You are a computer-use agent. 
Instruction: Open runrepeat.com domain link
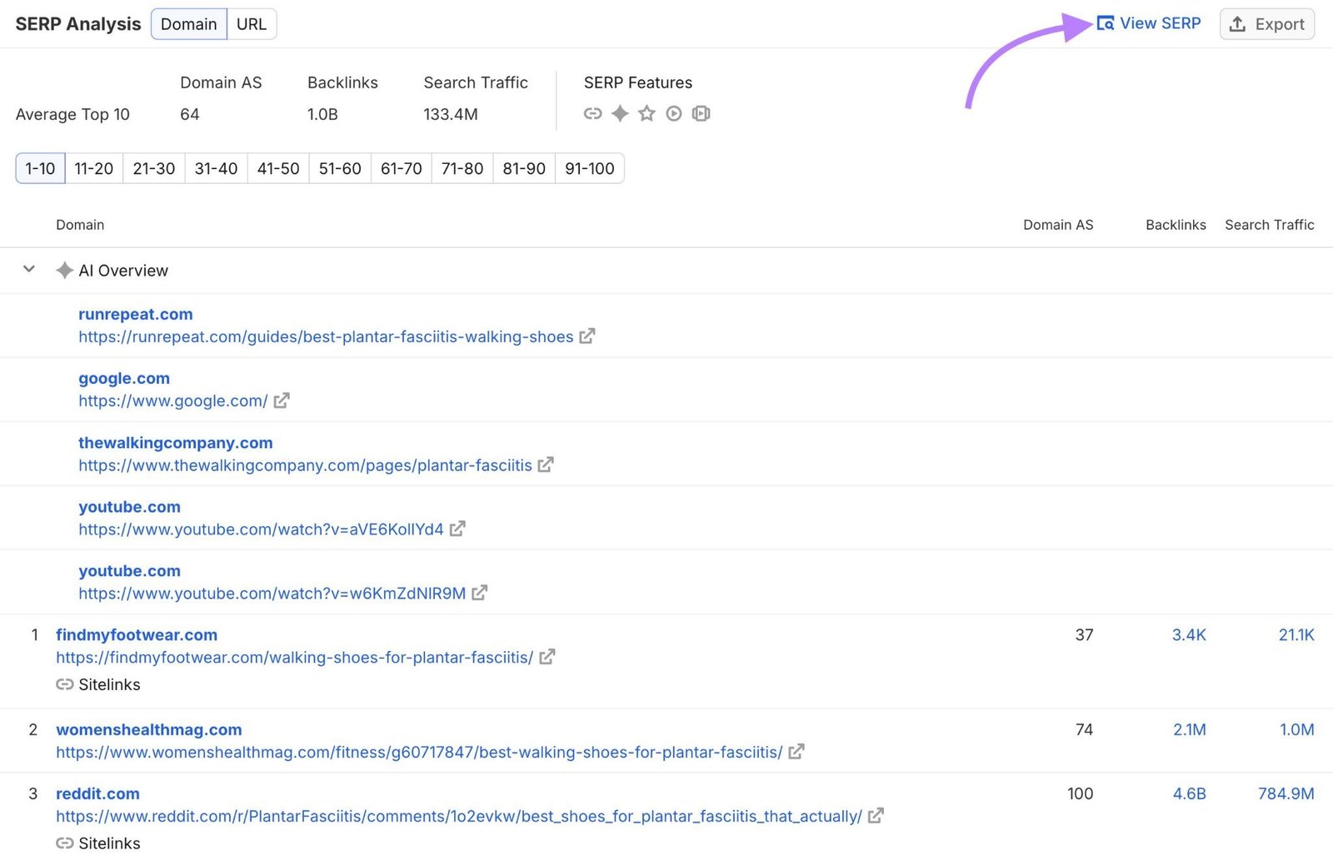click(x=136, y=314)
